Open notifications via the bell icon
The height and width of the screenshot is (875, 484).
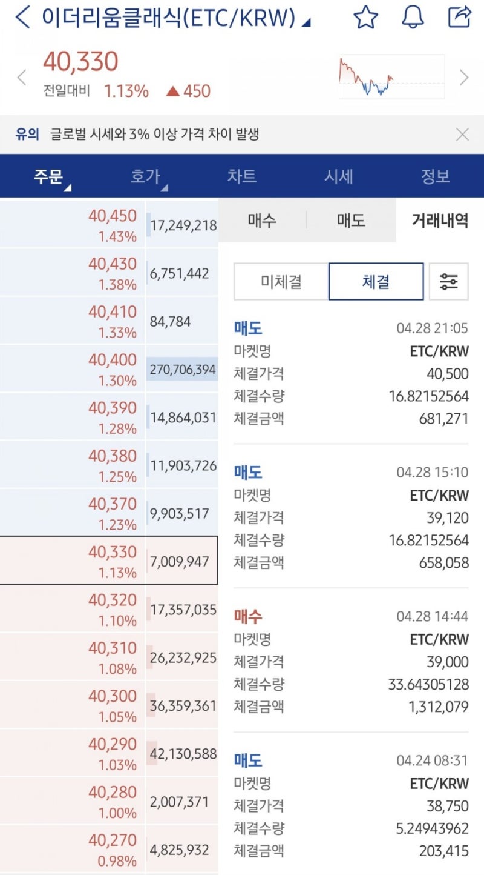(413, 19)
